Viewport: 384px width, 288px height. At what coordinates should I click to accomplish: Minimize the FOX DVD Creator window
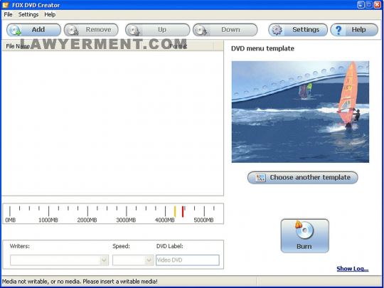coord(361,5)
